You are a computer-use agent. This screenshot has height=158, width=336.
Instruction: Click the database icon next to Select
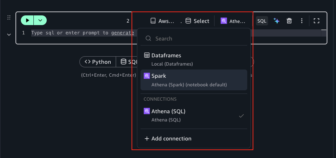(x=188, y=21)
